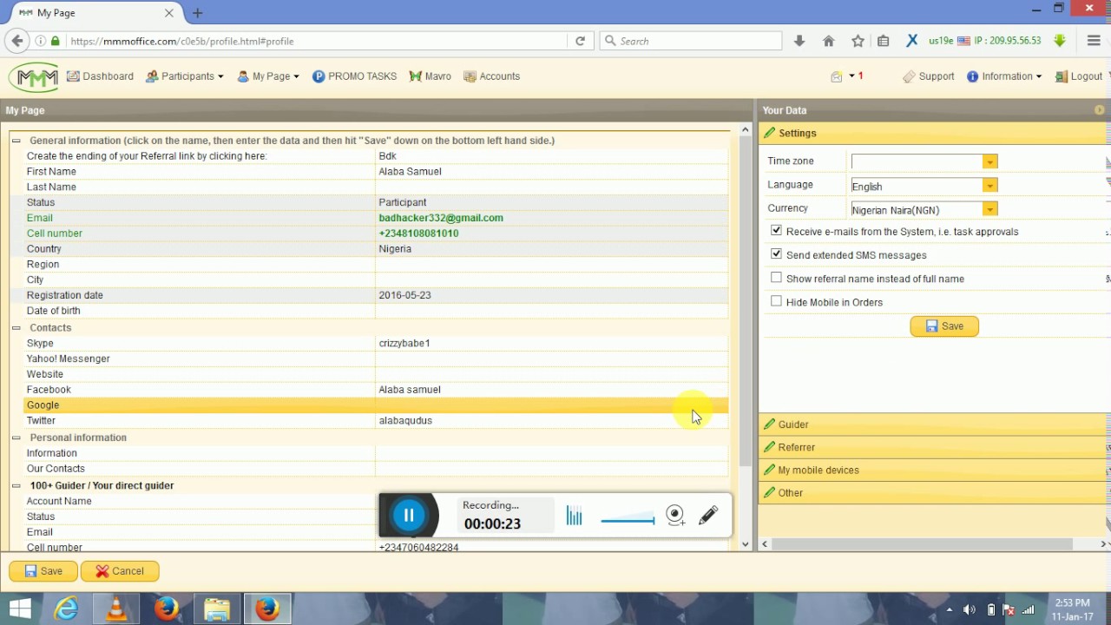Open Internet Explorer from taskbar

point(67,609)
